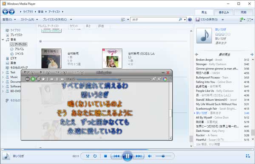Decrease the lyrics font size (A-)
The height and width of the screenshot is (164, 255).
click(159, 79)
